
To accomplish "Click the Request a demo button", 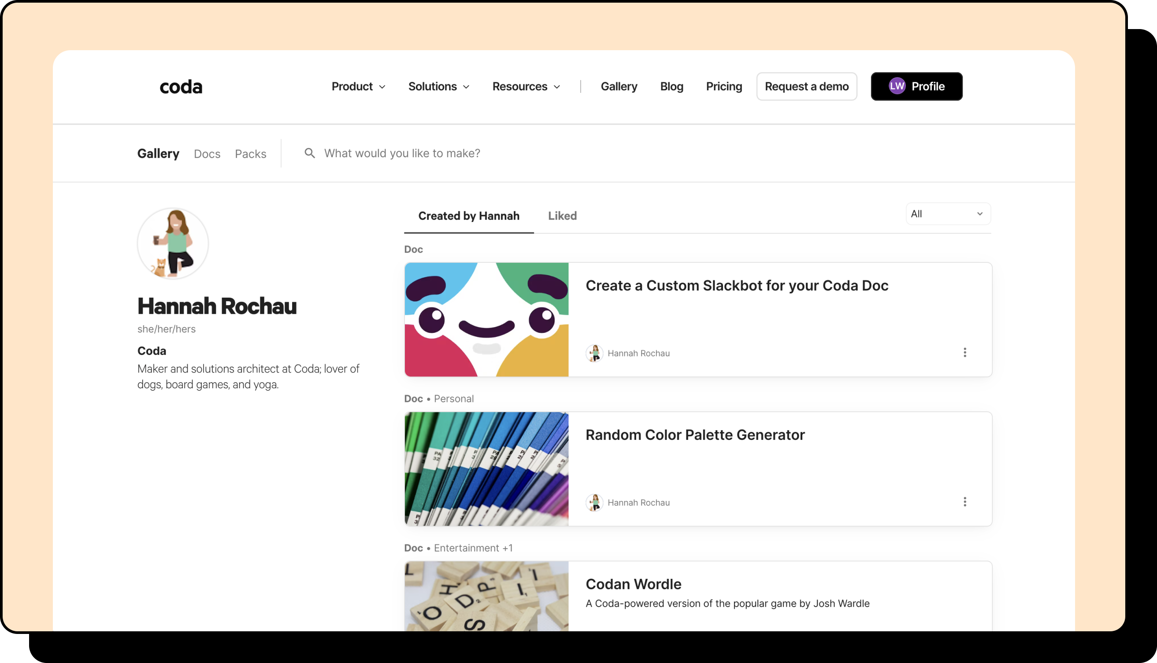I will coord(806,87).
